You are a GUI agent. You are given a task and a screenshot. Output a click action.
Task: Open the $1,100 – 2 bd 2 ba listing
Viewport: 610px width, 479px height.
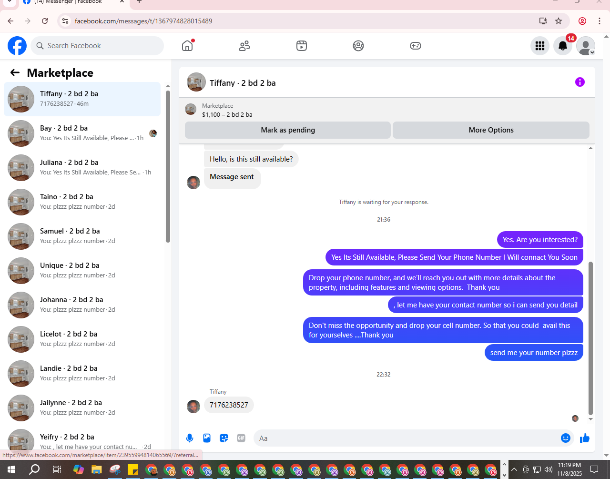click(227, 114)
